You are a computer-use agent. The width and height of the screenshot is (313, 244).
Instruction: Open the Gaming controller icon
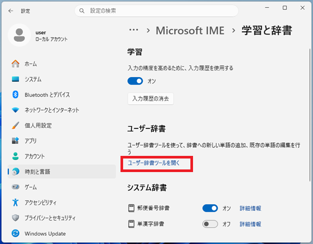click(x=15, y=187)
